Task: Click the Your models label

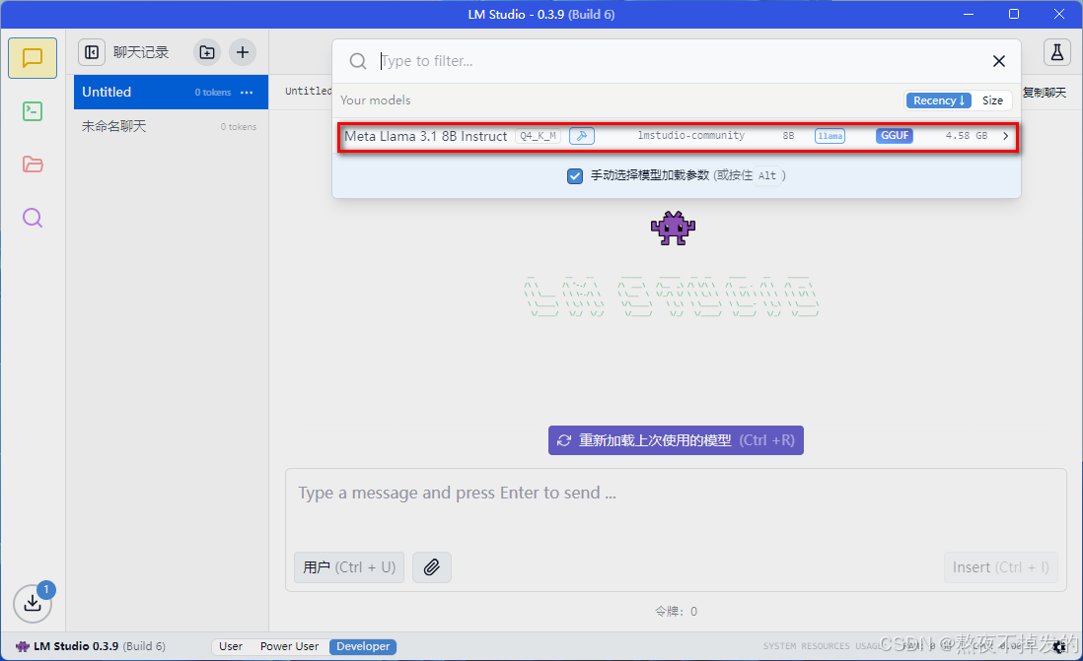Action: coord(375,100)
